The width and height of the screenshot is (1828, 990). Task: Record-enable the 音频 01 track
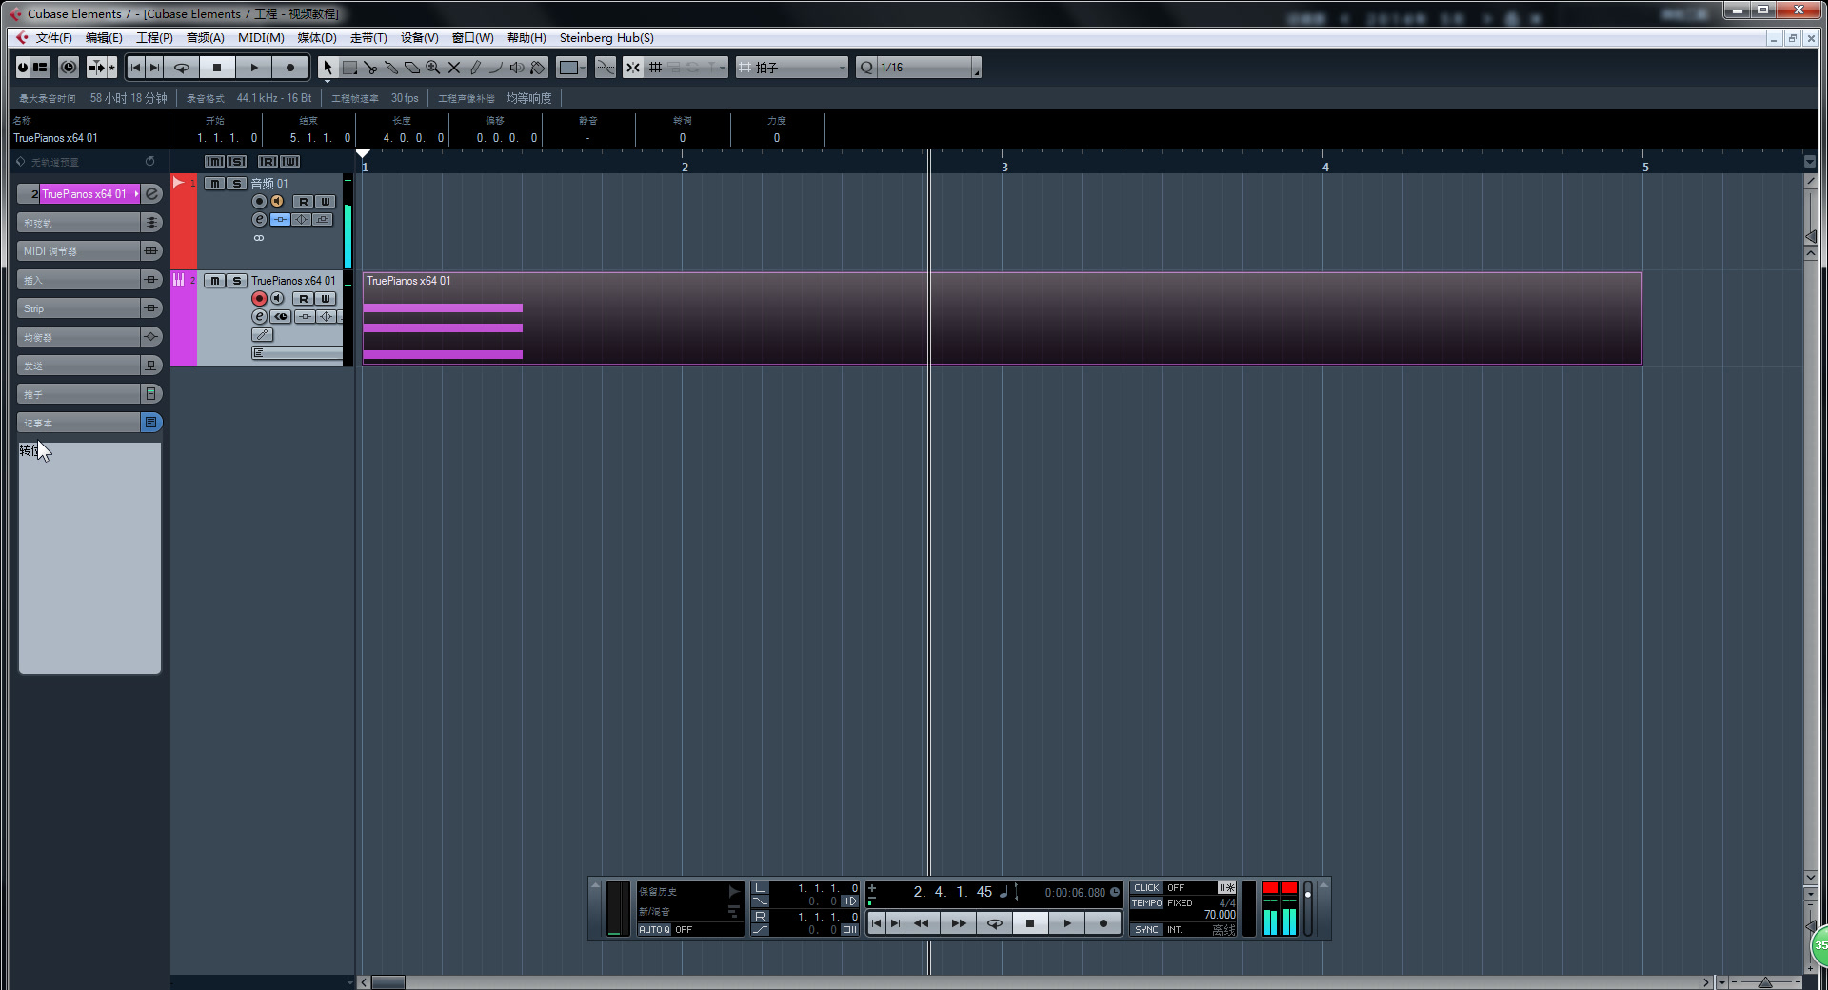pos(259,202)
